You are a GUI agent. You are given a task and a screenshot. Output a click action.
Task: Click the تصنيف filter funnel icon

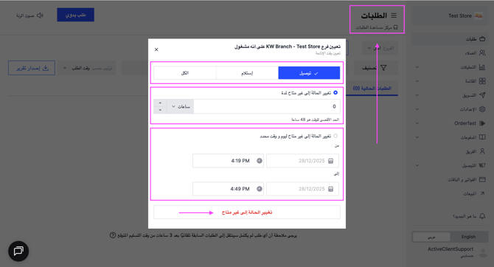[383, 68]
